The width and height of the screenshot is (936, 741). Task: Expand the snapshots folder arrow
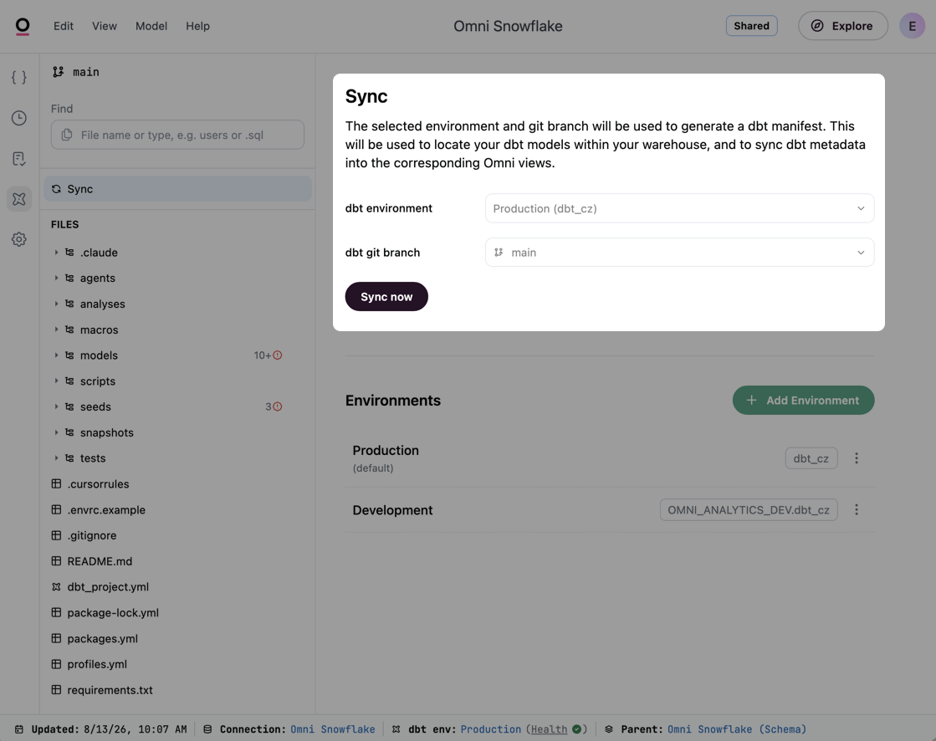(x=56, y=432)
